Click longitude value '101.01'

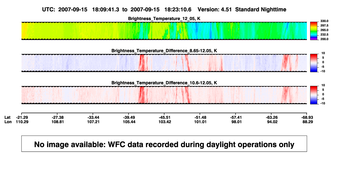point(200,122)
